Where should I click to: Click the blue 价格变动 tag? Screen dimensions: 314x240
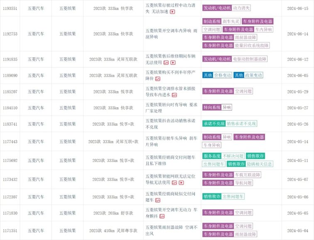(x=223, y=75)
